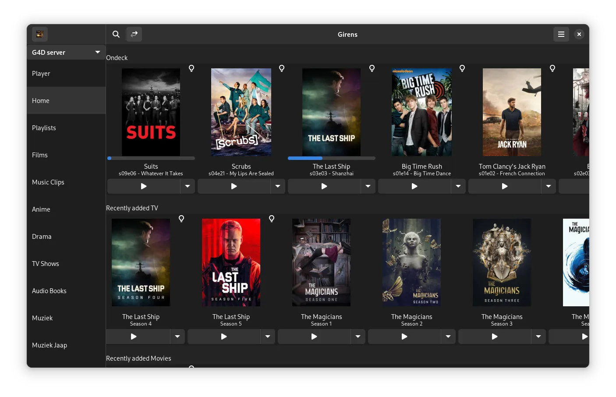Open the Scrubs poster thumbnail
This screenshot has width=616, height=397.
pyautogui.click(x=241, y=112)
